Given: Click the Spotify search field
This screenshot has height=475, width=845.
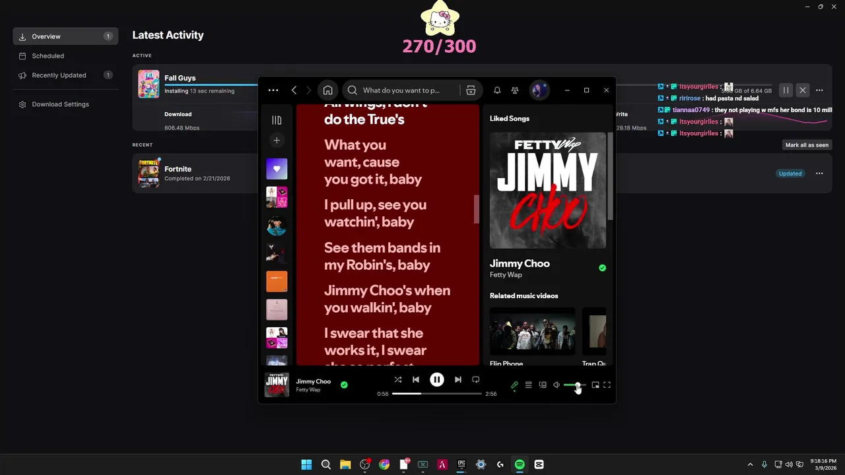Looking at the screenshot, I should tap(401, 90).
